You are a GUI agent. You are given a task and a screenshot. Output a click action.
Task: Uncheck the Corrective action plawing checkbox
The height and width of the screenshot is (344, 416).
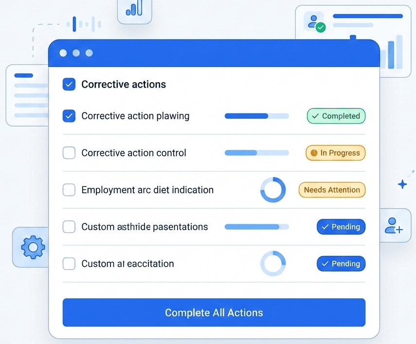coord(69,116)
